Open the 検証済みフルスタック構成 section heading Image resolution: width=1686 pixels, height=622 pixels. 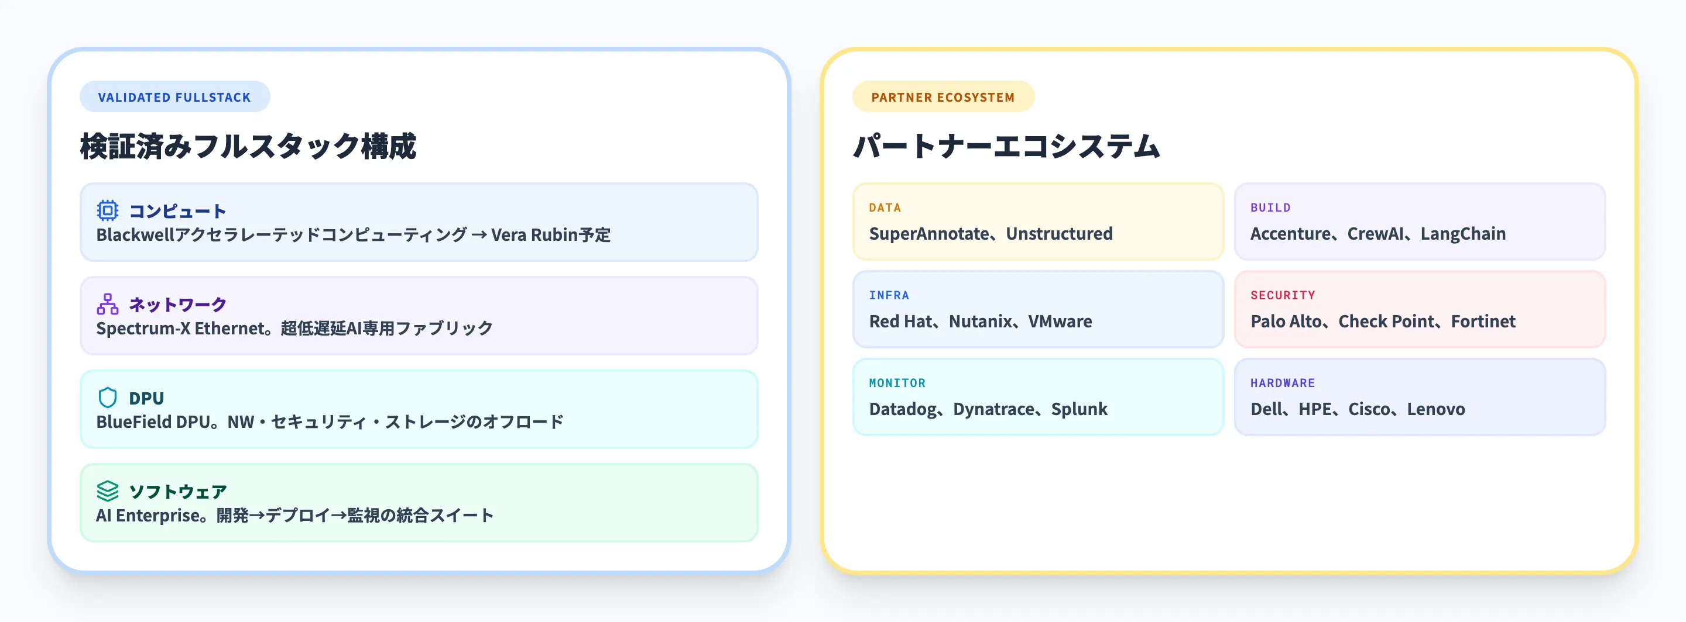[250, 145]
